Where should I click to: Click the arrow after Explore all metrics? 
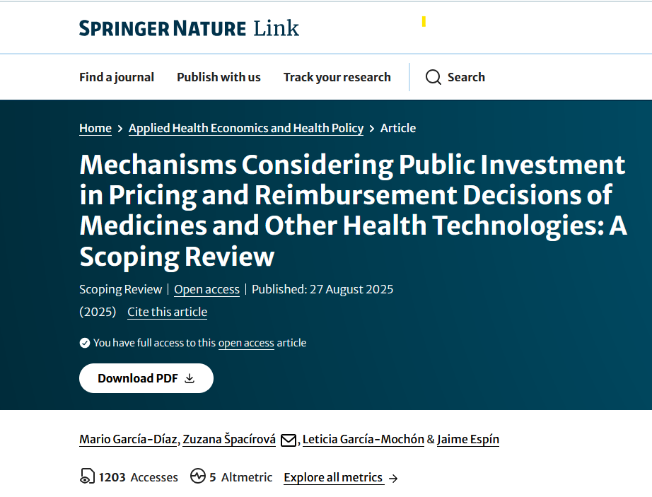coord(393,478)
